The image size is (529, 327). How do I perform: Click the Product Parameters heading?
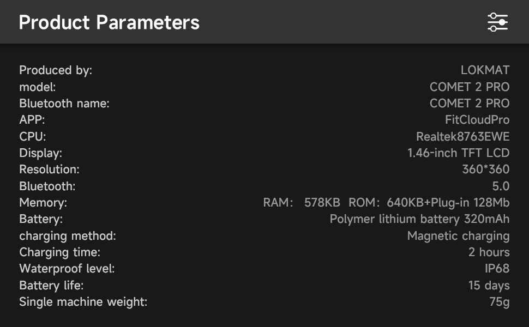(109, 22)
